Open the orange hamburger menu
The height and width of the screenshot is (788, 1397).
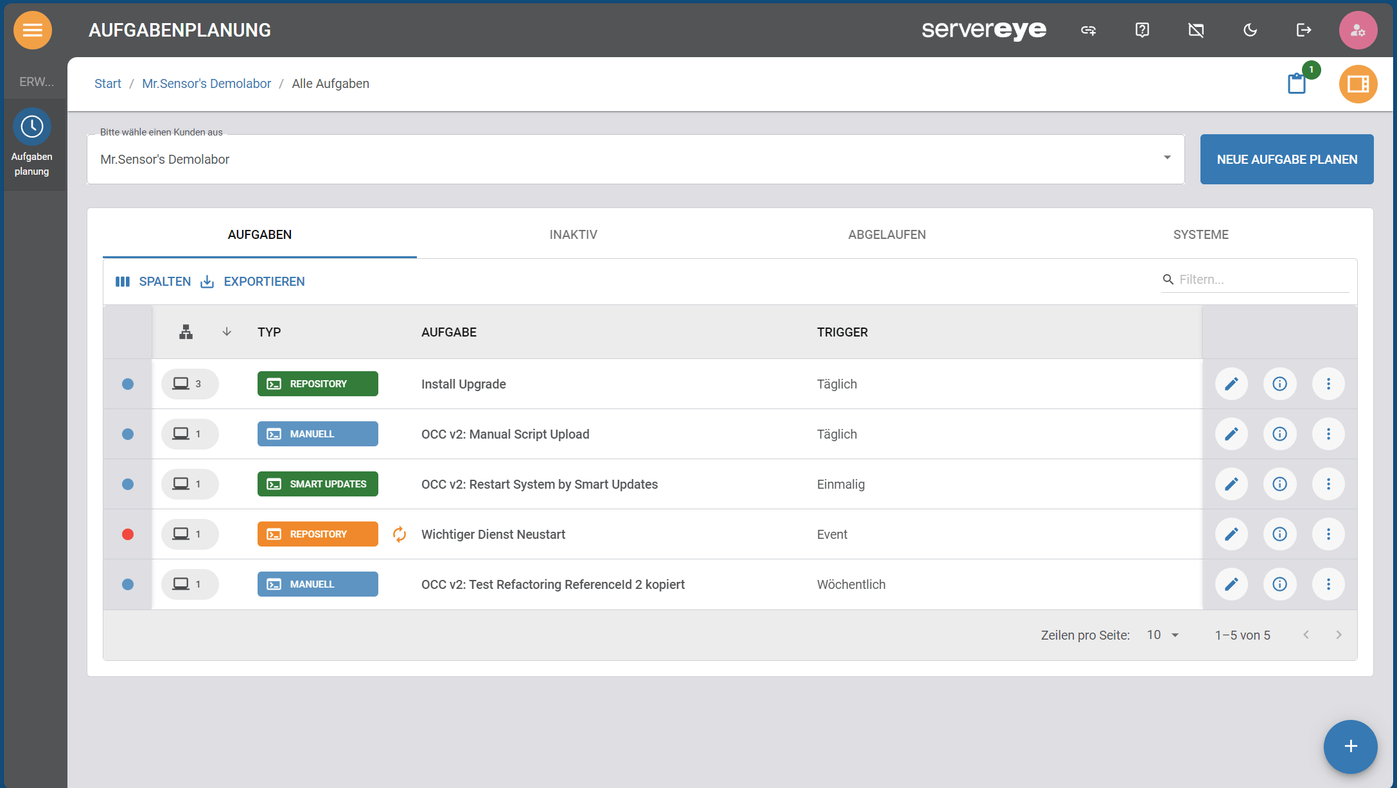pos(32,30)
